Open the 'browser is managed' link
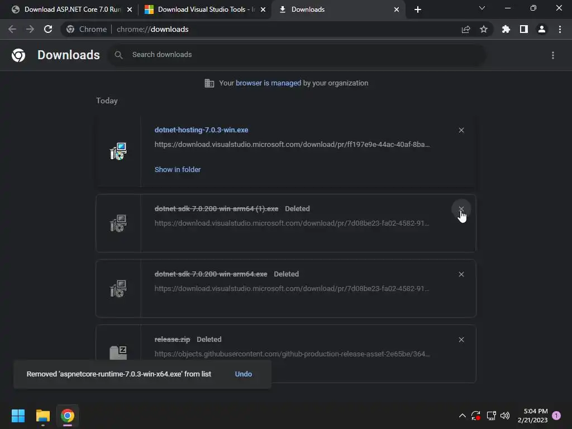 pos(269,83)
